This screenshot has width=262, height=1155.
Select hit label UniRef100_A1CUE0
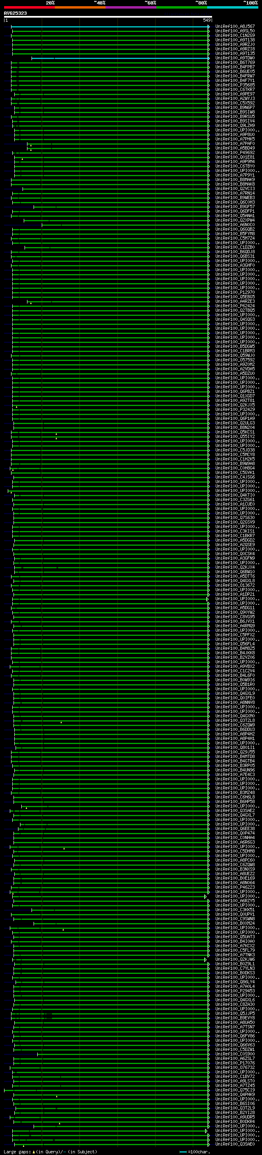(x=235, y=504)
